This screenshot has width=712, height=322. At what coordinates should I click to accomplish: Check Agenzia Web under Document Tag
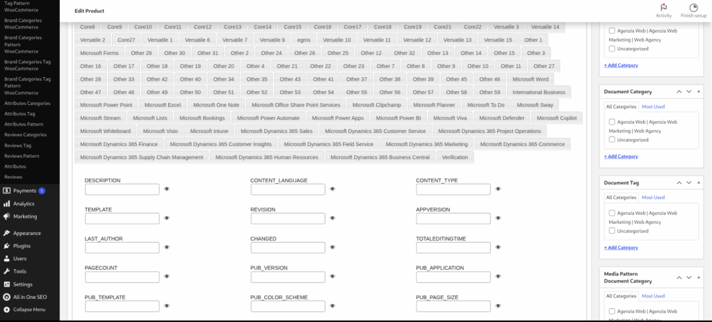tap(612, 213)
